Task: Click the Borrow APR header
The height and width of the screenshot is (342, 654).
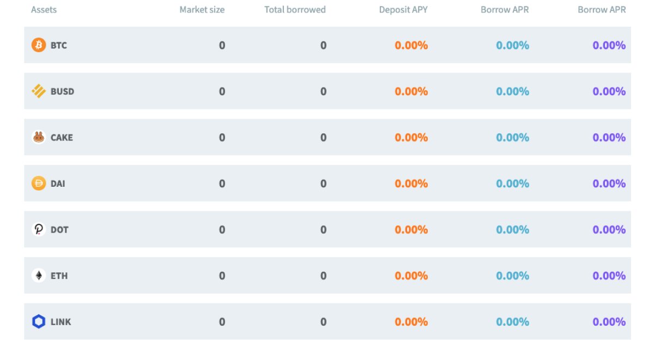Action: (504, 9)
